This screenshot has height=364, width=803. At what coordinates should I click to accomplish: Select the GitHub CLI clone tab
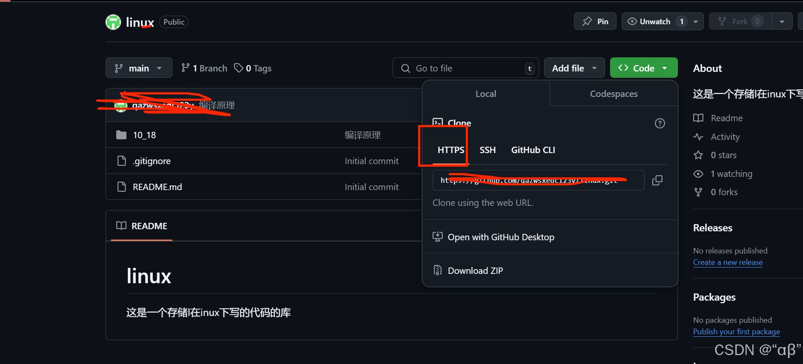point(533,150)
